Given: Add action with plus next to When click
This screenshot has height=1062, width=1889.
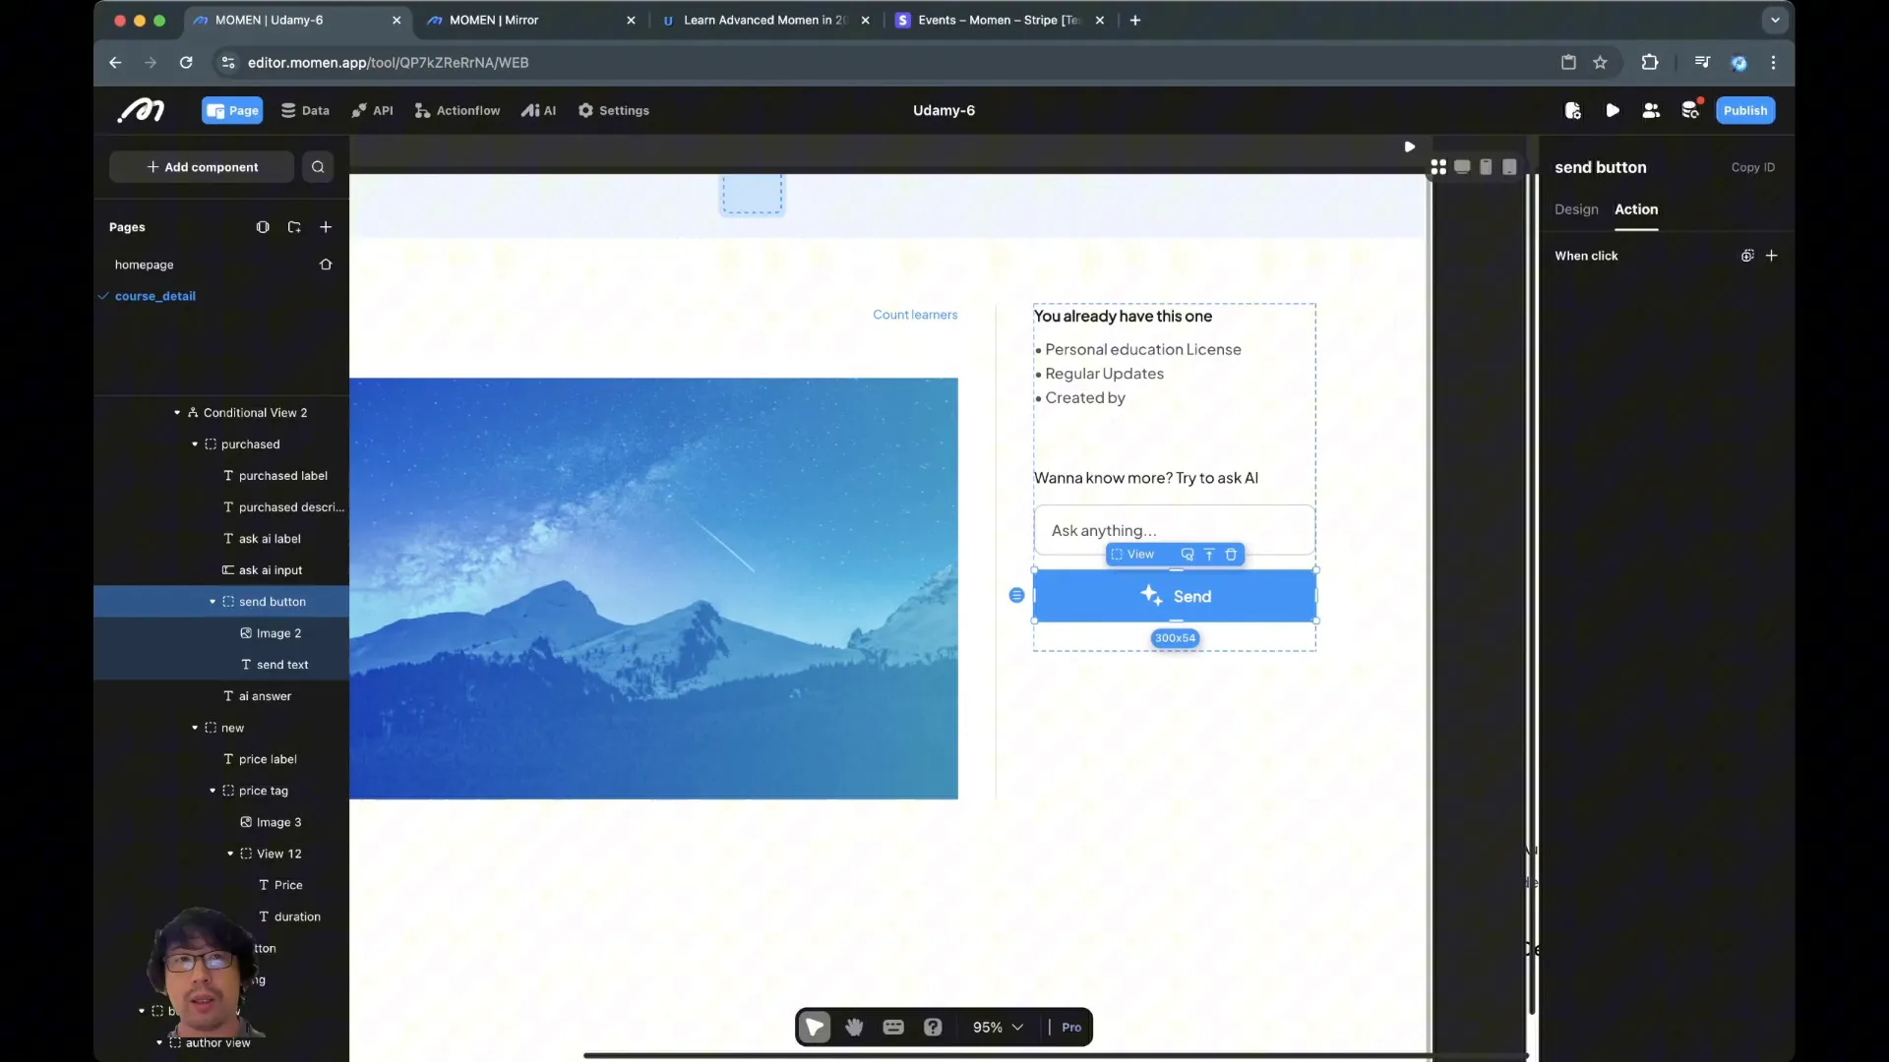Looking at the screenshot, I should coord(1772,256).
